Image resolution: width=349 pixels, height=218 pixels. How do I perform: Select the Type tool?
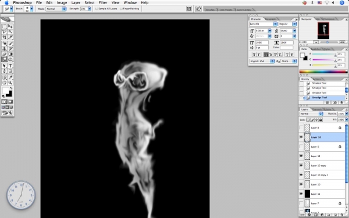[x=10, y=66]
